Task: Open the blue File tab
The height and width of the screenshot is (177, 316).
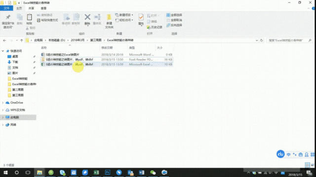Action: (6, 8)
